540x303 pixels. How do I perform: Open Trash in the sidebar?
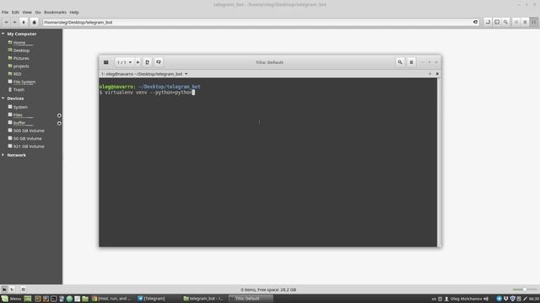pyautogui.click(x=19, y=90)
